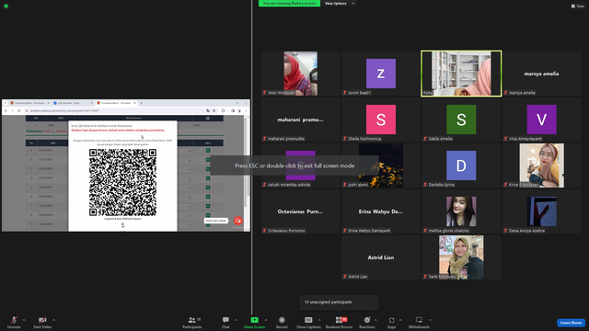
Task: Select Sheila Fachrunnisa's pink S avatar
Action: (x=381, y=120)
